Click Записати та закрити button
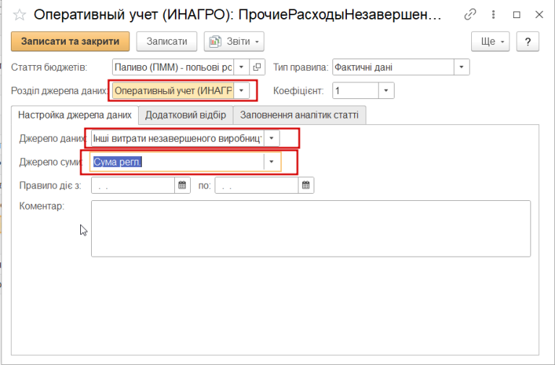 click(70, 41)
